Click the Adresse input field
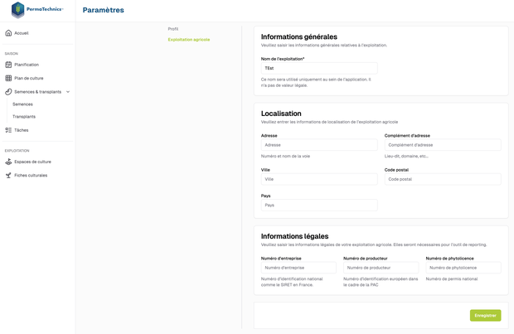Image resolution: width=514 pixels, height=334 pixels. coord(318,145)
